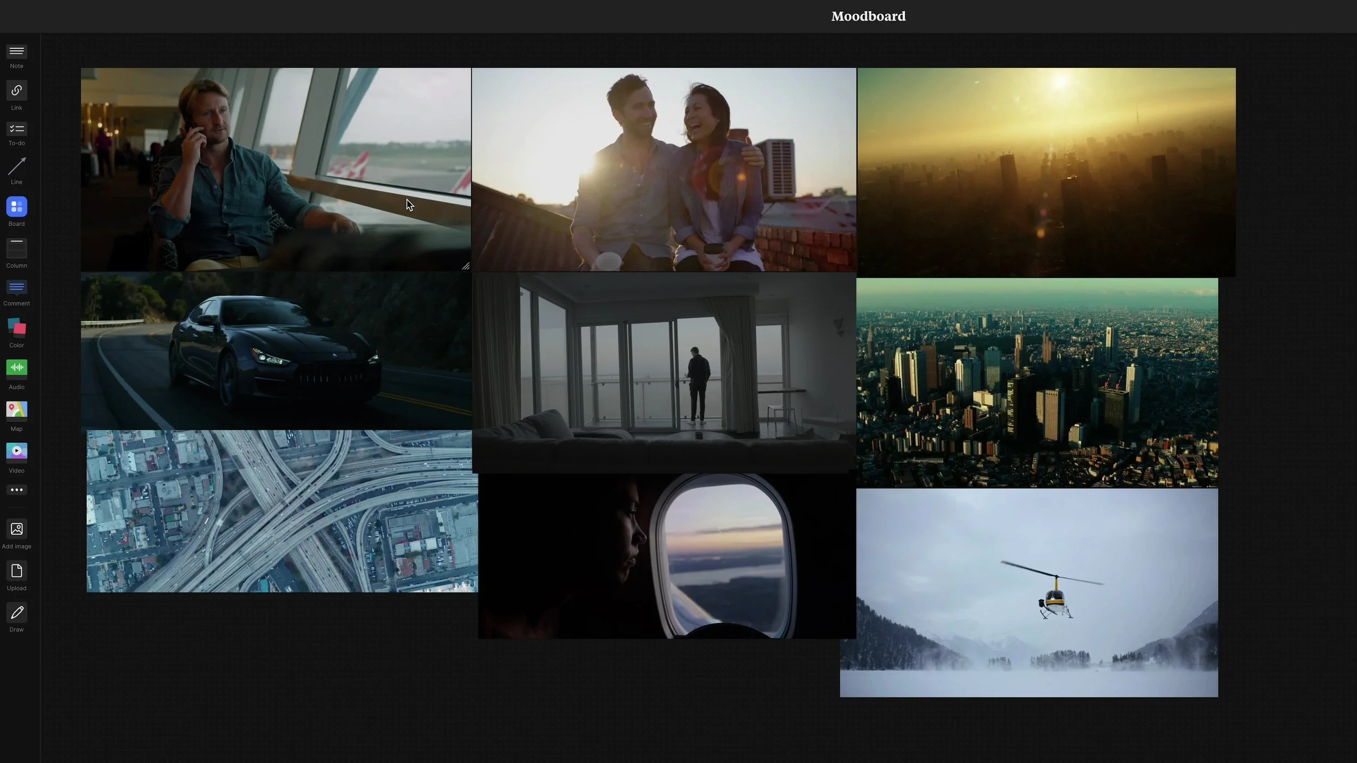
Task: Click the Moodboard title
Action: (868, 16)
